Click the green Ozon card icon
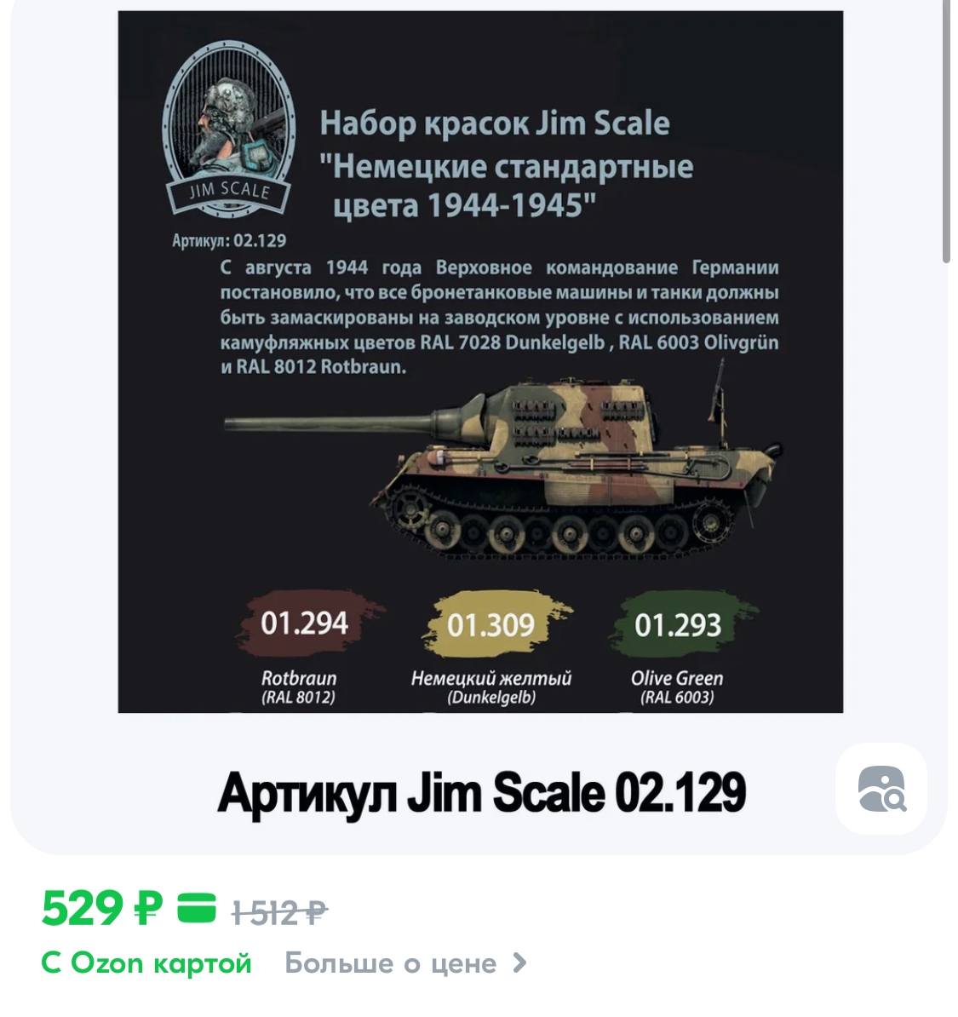 coord(197,907)
